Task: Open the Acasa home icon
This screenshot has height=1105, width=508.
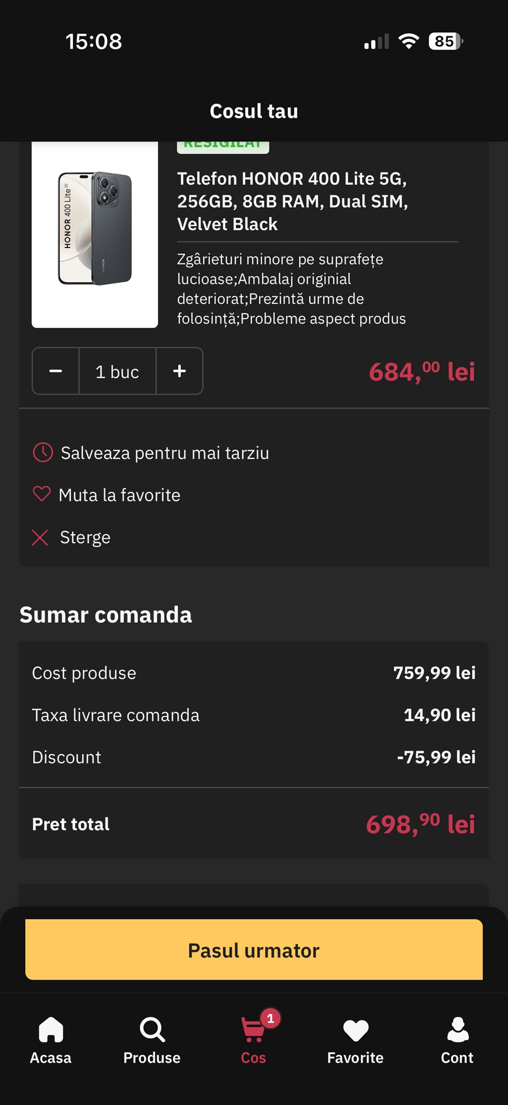Action: (x=51, y=1030)
